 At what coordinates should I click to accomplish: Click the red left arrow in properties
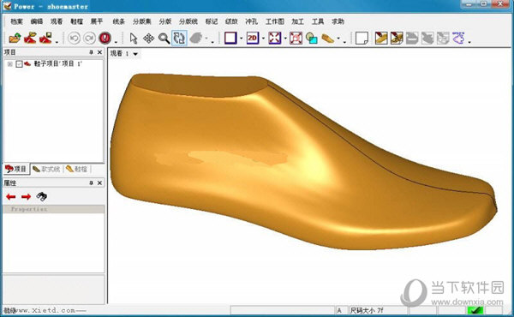click(x=11, y=197)
